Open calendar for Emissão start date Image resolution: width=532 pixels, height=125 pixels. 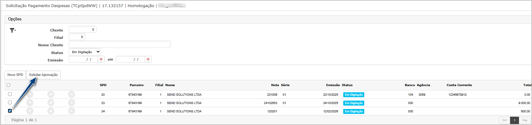click(x=101, y=60)
